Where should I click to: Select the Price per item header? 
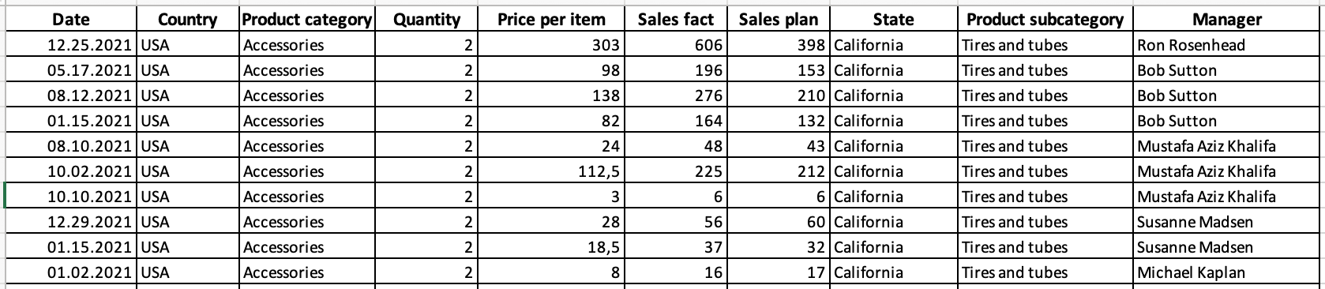point(551,20)
